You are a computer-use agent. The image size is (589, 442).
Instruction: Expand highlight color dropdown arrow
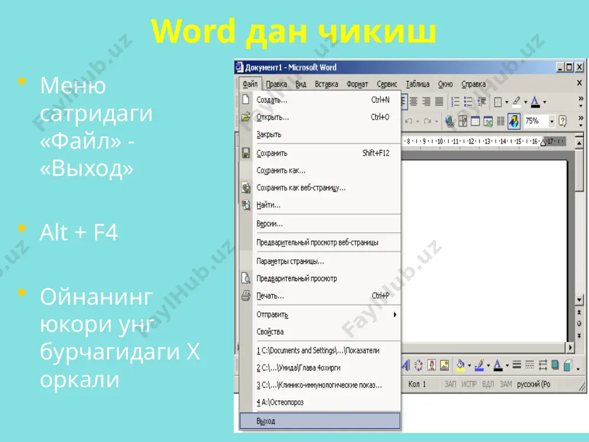coord(525,102)
